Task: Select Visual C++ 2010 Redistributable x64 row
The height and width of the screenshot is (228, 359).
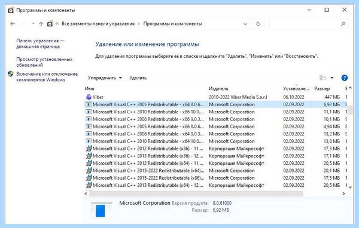Action: tap(217, 141)
